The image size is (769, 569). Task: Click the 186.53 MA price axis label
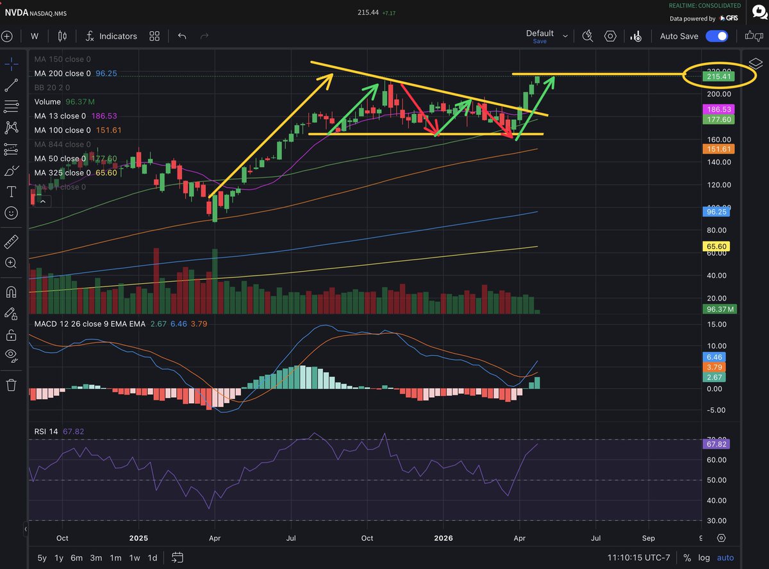pos(717,110)
